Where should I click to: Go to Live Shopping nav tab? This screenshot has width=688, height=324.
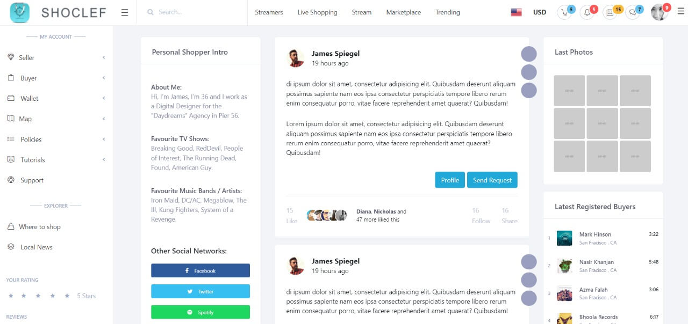pos(317,12)
